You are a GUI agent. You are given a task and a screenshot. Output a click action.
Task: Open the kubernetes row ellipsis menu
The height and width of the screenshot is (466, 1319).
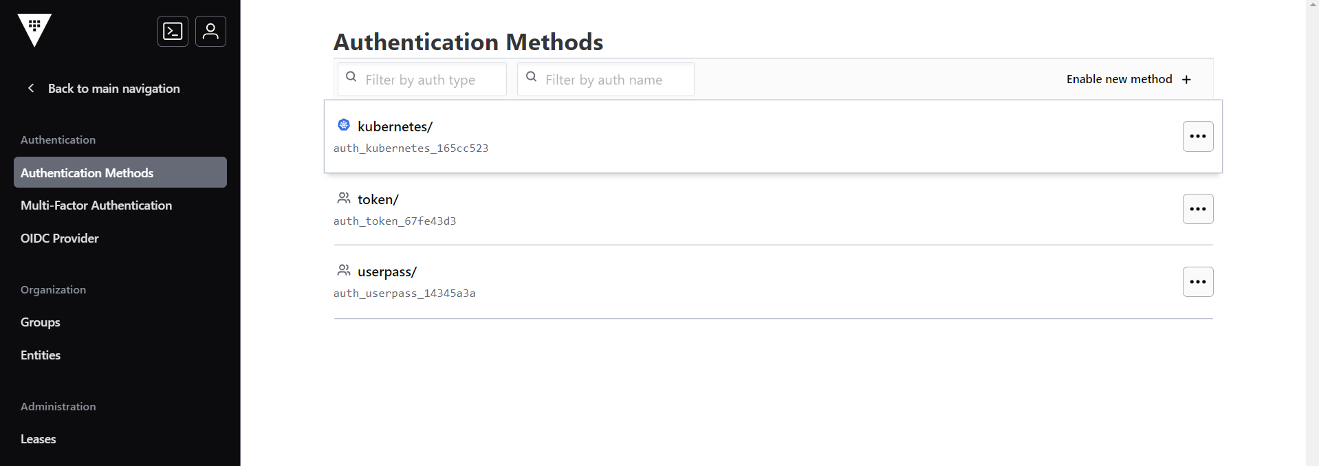[x=1197, y=136]
